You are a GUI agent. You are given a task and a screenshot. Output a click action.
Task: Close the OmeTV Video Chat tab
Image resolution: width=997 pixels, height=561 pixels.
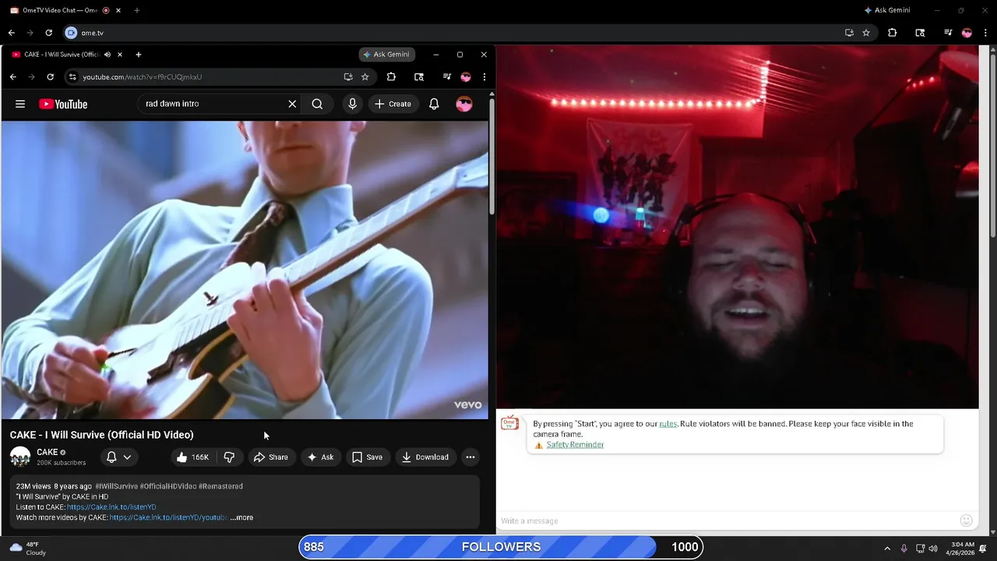click(120, 11)
